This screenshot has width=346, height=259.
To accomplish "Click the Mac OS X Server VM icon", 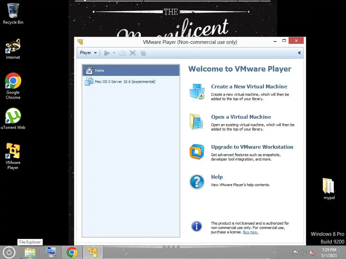I will point(89,81).
